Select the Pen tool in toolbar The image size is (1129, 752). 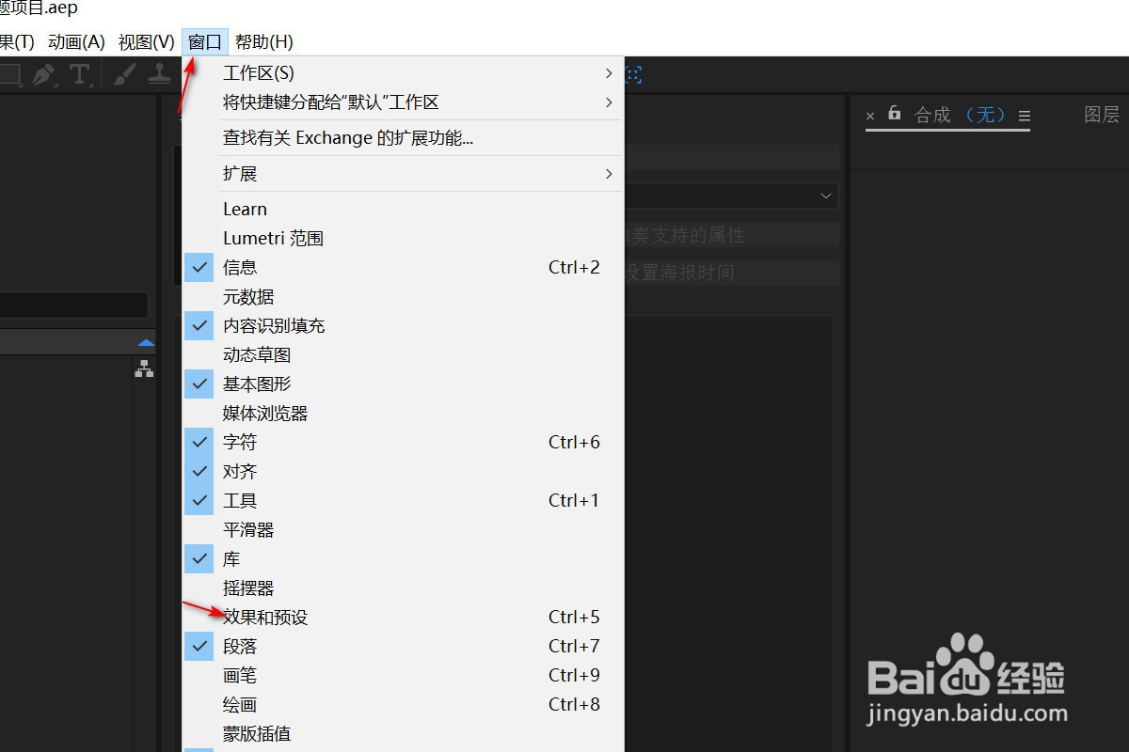[43, 75]
